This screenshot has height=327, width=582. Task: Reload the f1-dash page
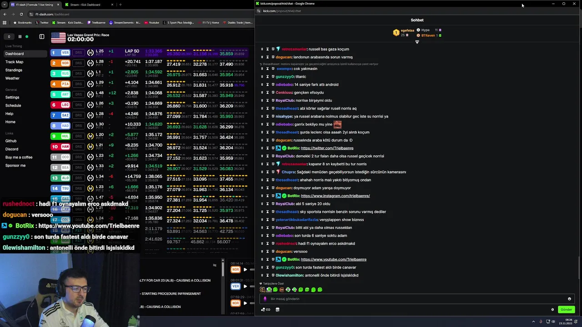[21, 14]
